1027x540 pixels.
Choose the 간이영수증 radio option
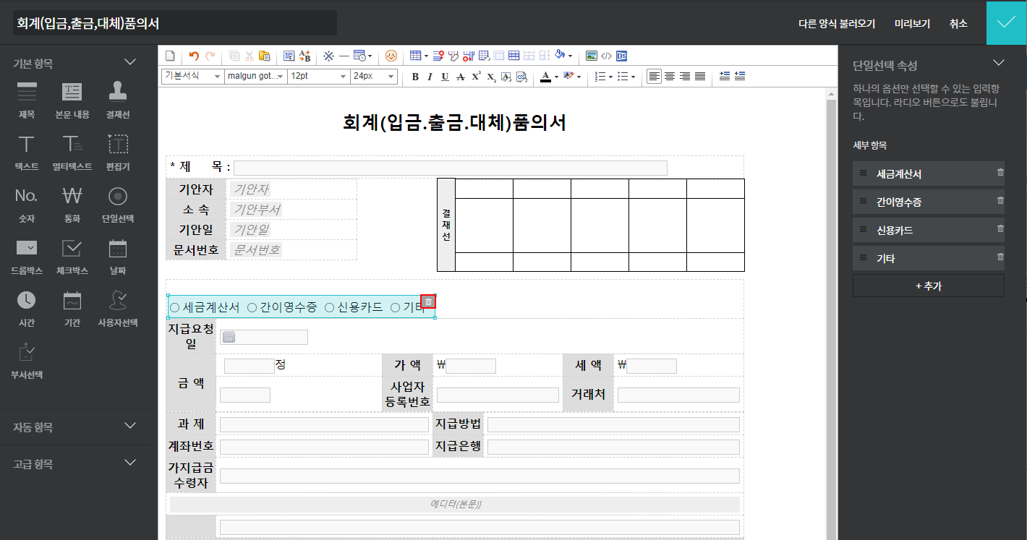252,308
